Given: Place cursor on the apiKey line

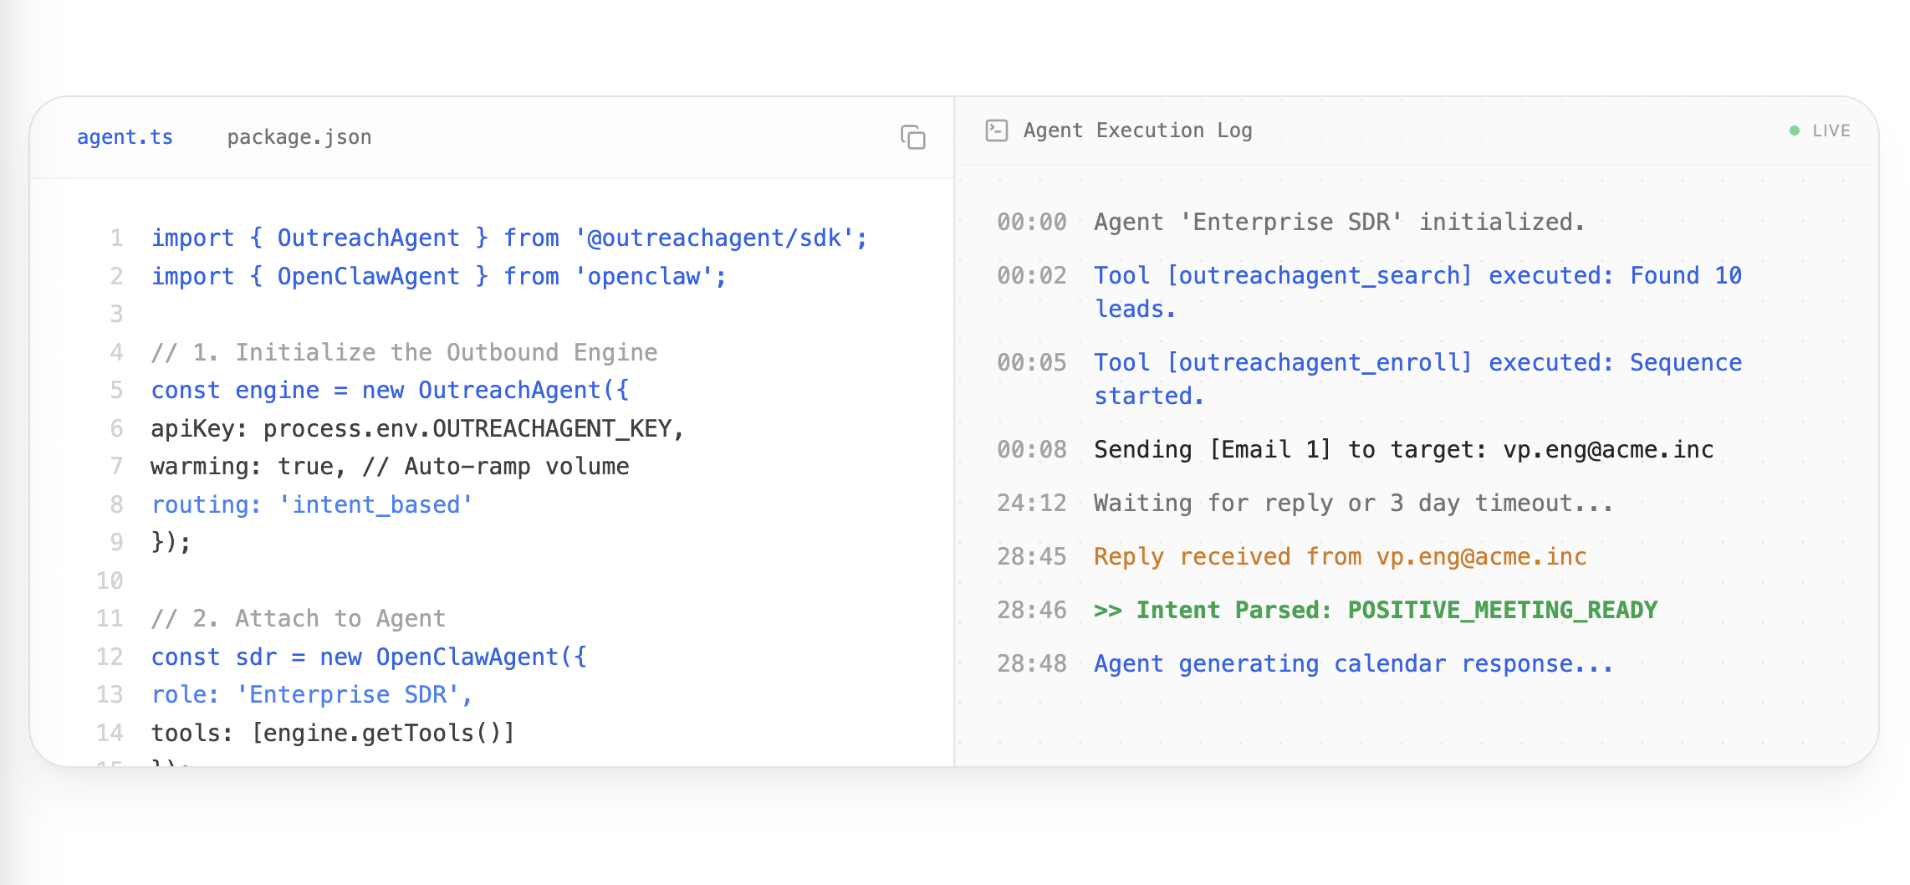Looking at the screenshot, I should coord(416,428).
